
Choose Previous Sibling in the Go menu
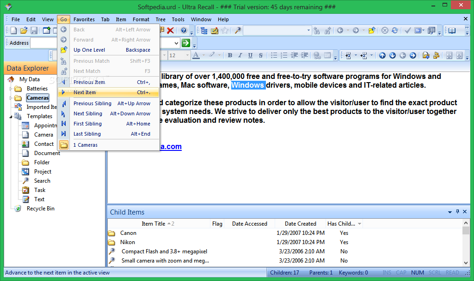109,103
